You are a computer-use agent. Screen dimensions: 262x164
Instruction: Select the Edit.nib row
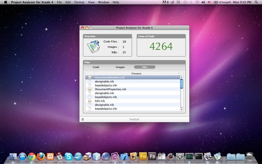[x=133, y=101]
